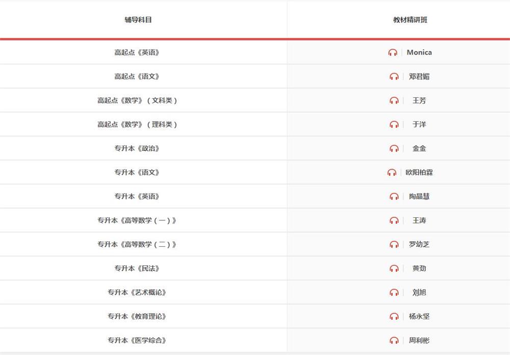The width and height of the screenshot is (510, 355).
Task: Click headphone icon next to 刘旭
Action: coord(394,292)
